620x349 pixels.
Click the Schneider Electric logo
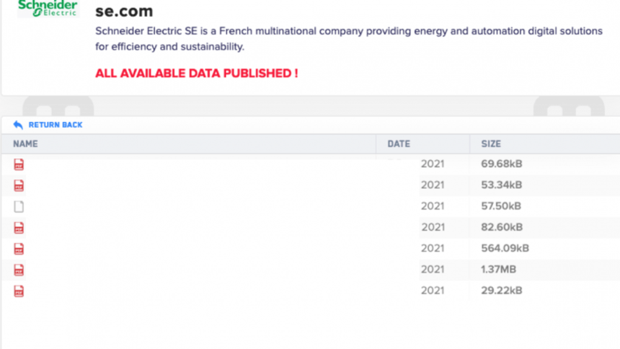(x=48, y=8)
